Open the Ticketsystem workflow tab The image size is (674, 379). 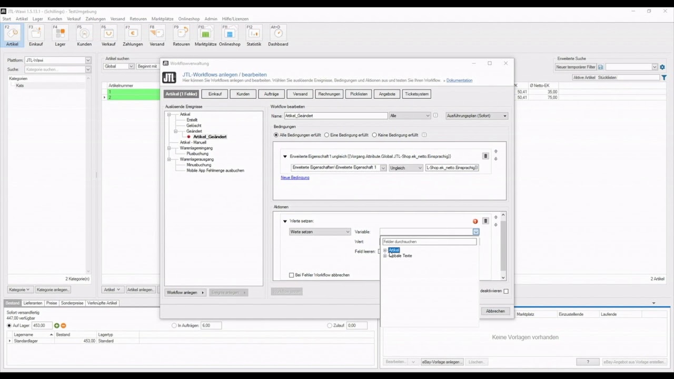tap(417, 94)
